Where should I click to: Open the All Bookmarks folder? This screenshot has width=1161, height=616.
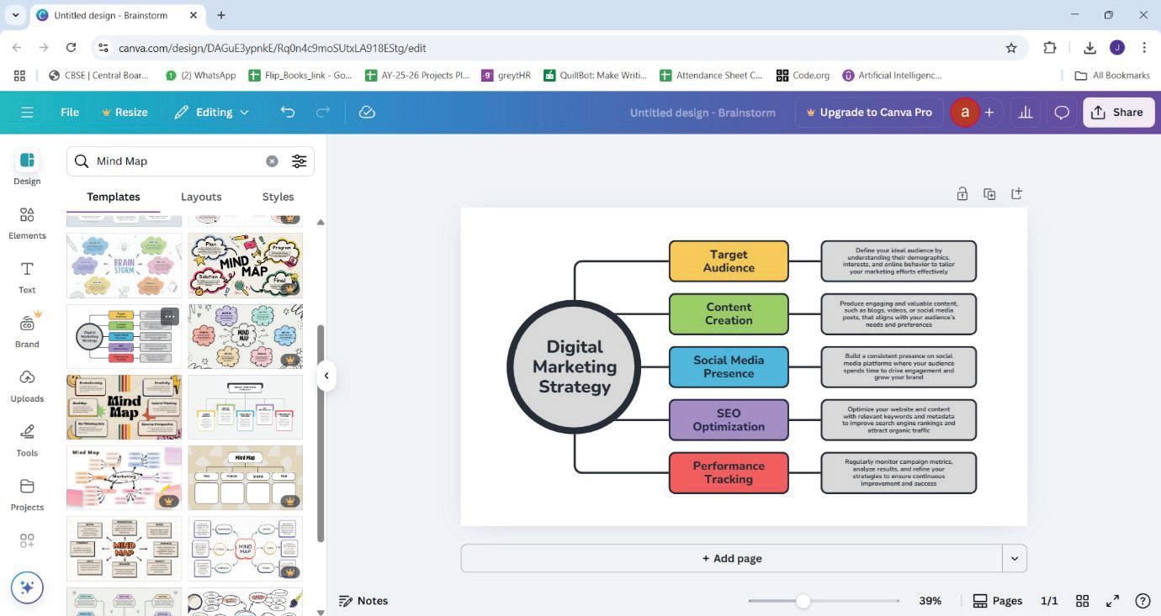tap(1112, 75)
